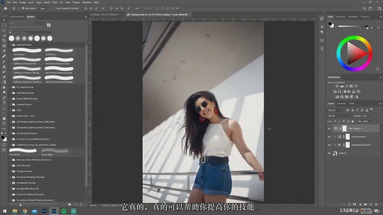Image resolution: width=383 pixels, height=215 pixels.
Task: Select the Brush tool in the toolbar
Action: (4, 61)
